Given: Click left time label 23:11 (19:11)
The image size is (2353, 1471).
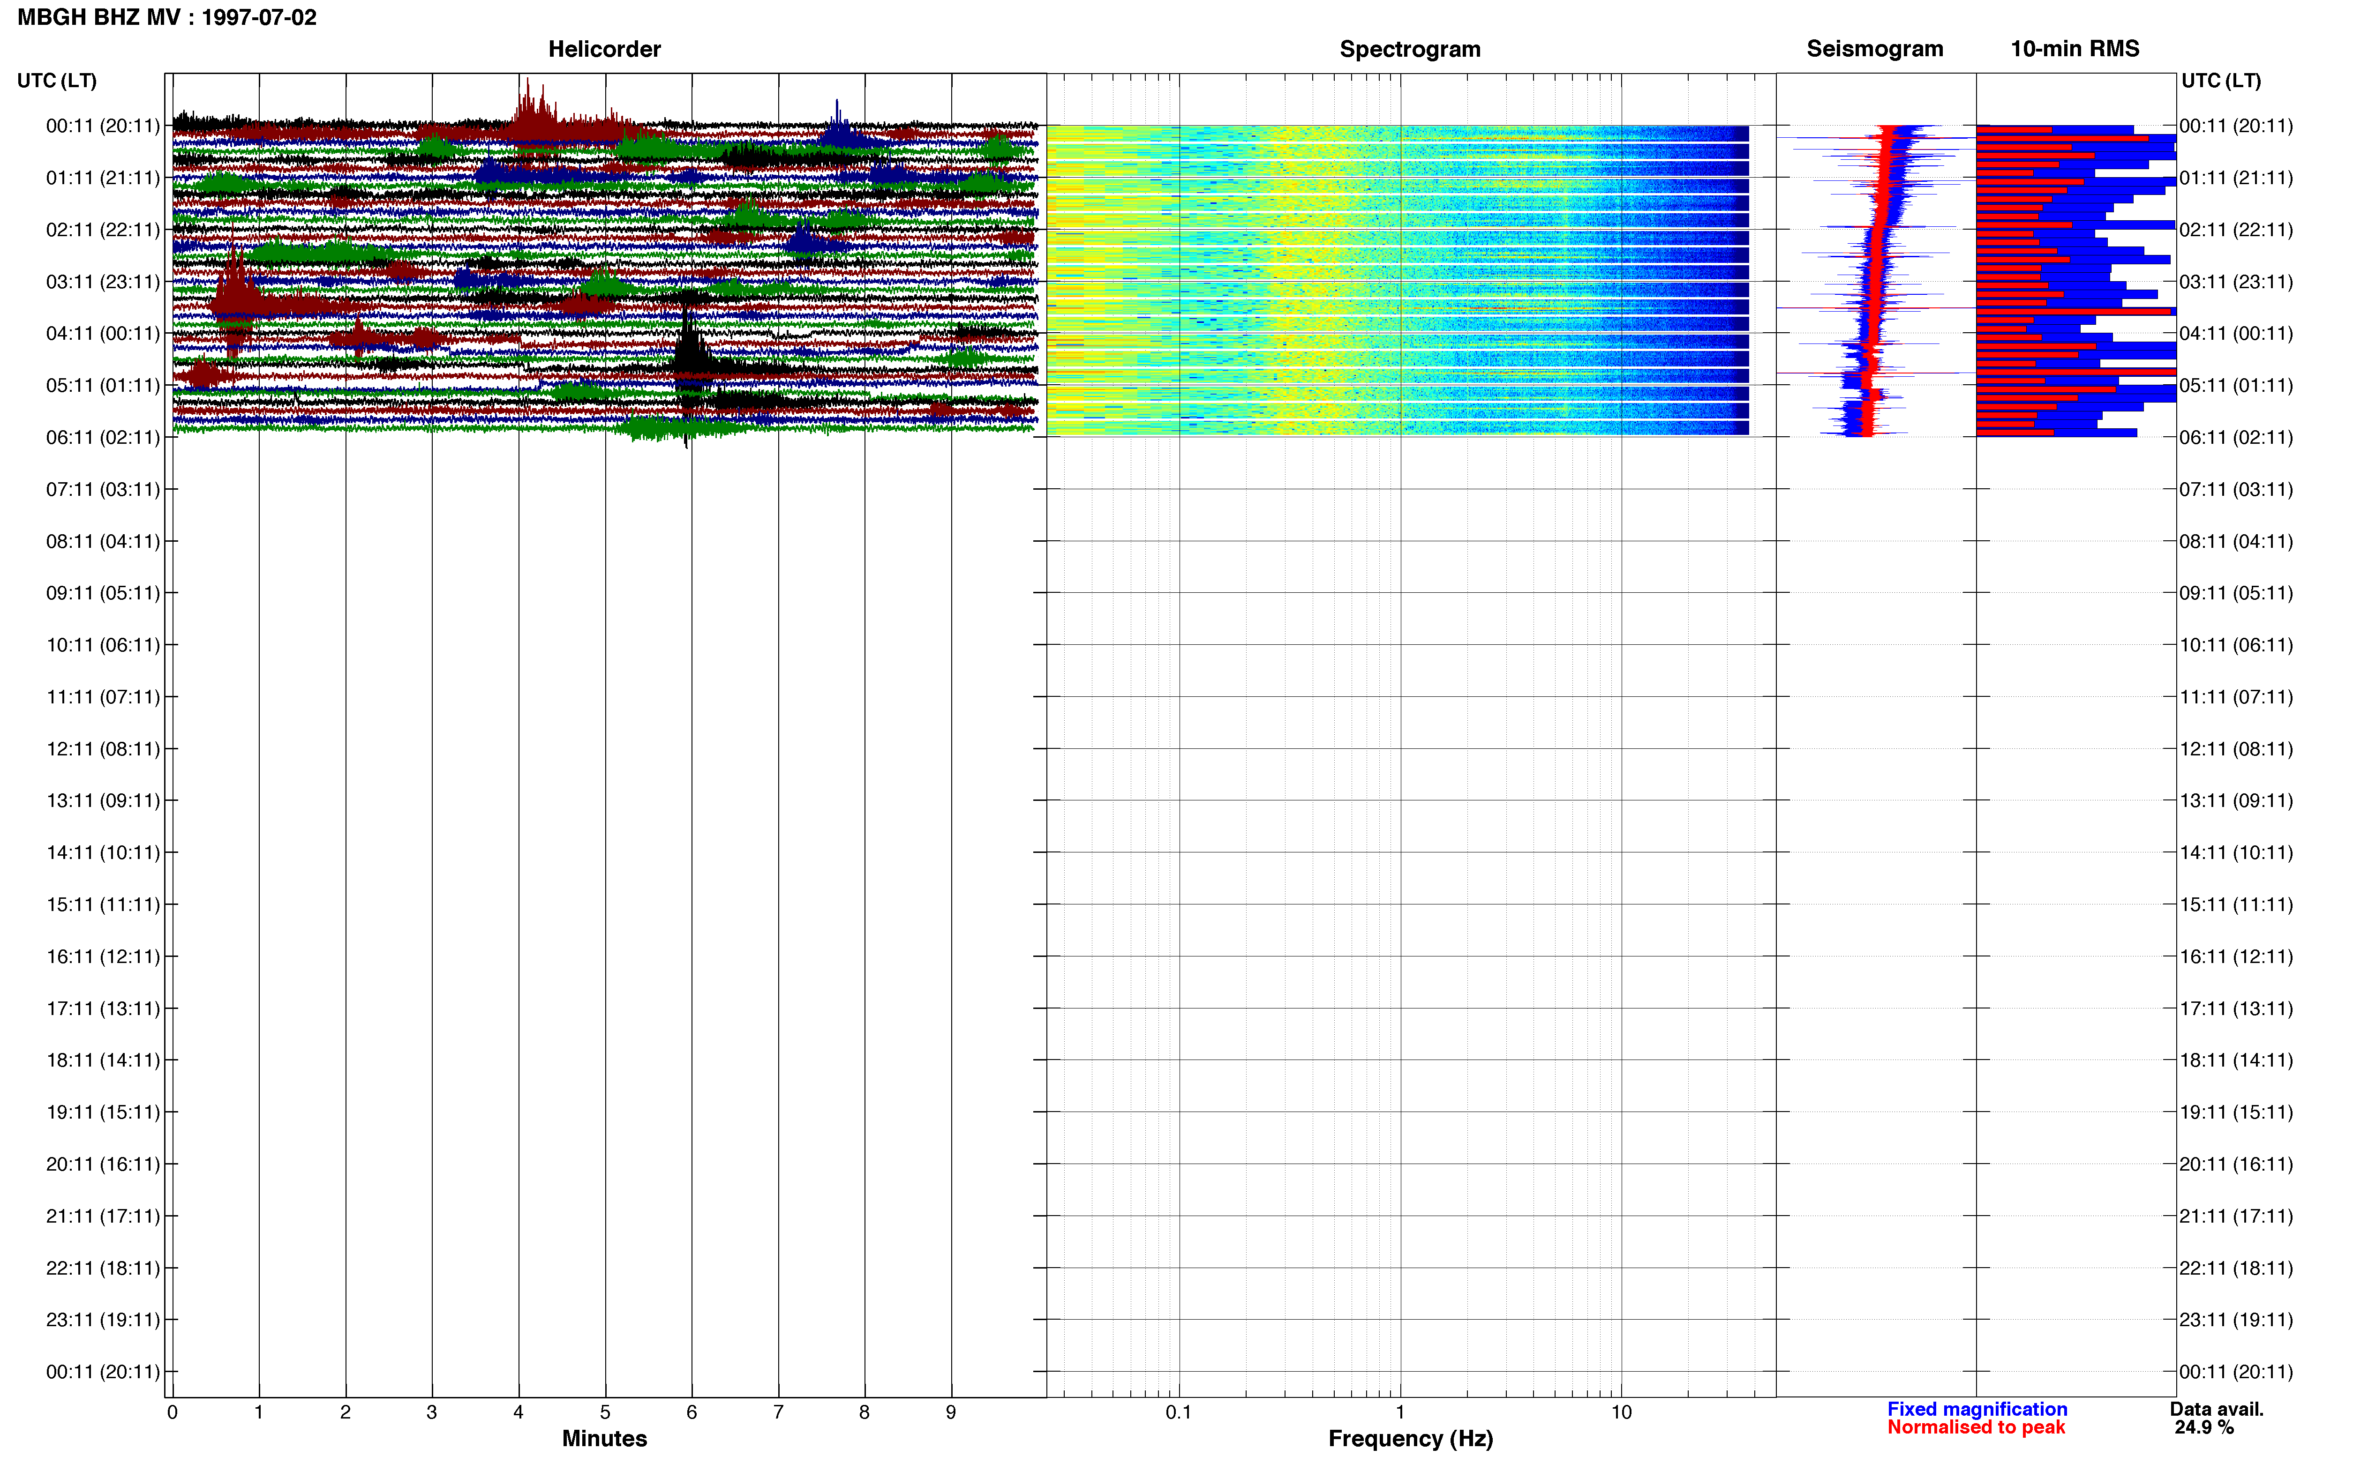Looking at the screenshot, I should click(103, 1320).
